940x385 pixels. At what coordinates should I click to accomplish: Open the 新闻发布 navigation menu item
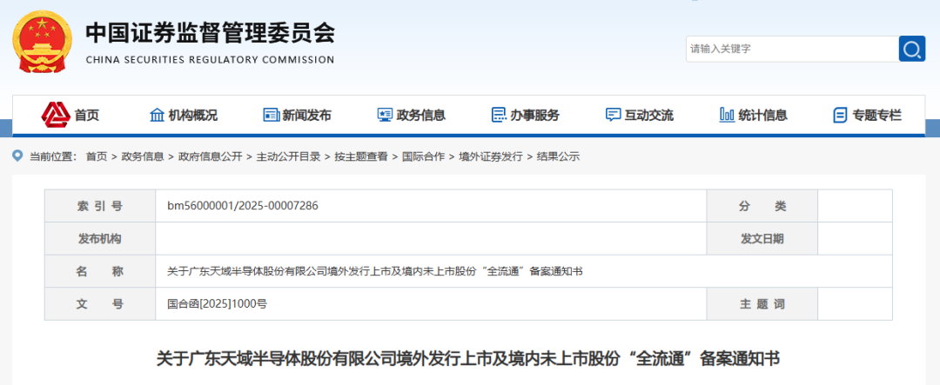point(306,116)
